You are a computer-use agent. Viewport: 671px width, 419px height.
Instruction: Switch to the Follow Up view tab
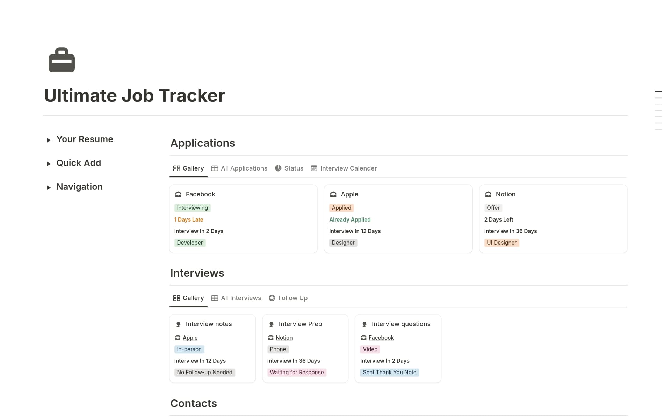(293, 298)
